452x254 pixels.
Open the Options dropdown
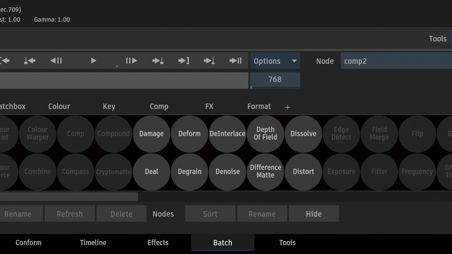pos(275,61)
